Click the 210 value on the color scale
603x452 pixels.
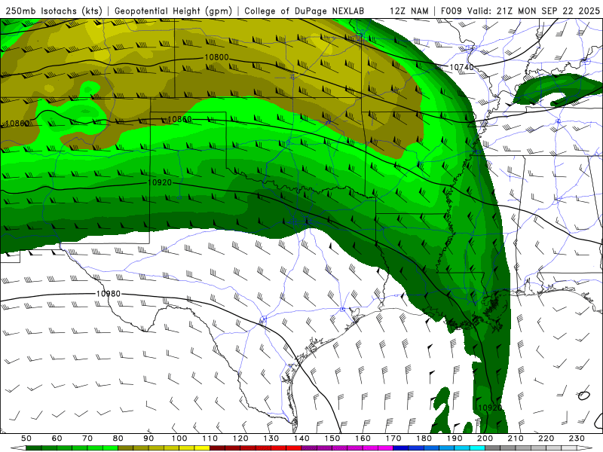pyautogui.click(x=516, y=438)
